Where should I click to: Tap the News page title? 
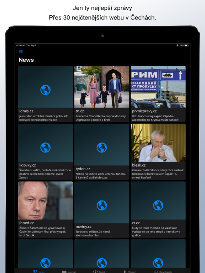click(26, 60)
